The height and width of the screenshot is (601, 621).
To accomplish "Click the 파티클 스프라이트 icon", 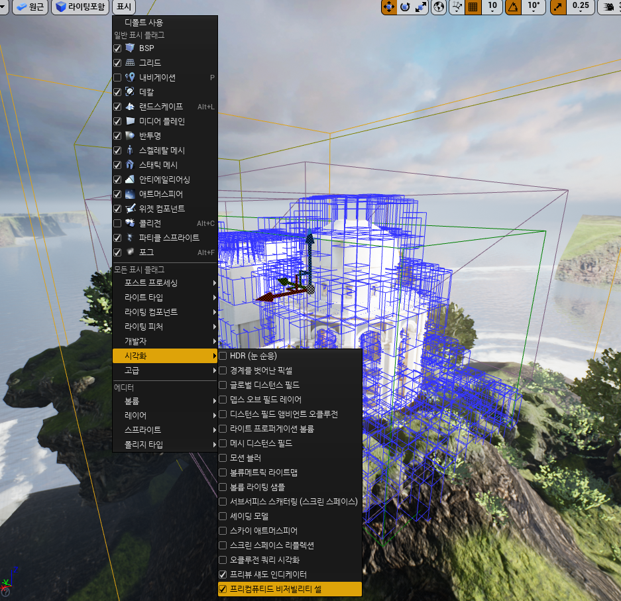I will 130,237.
